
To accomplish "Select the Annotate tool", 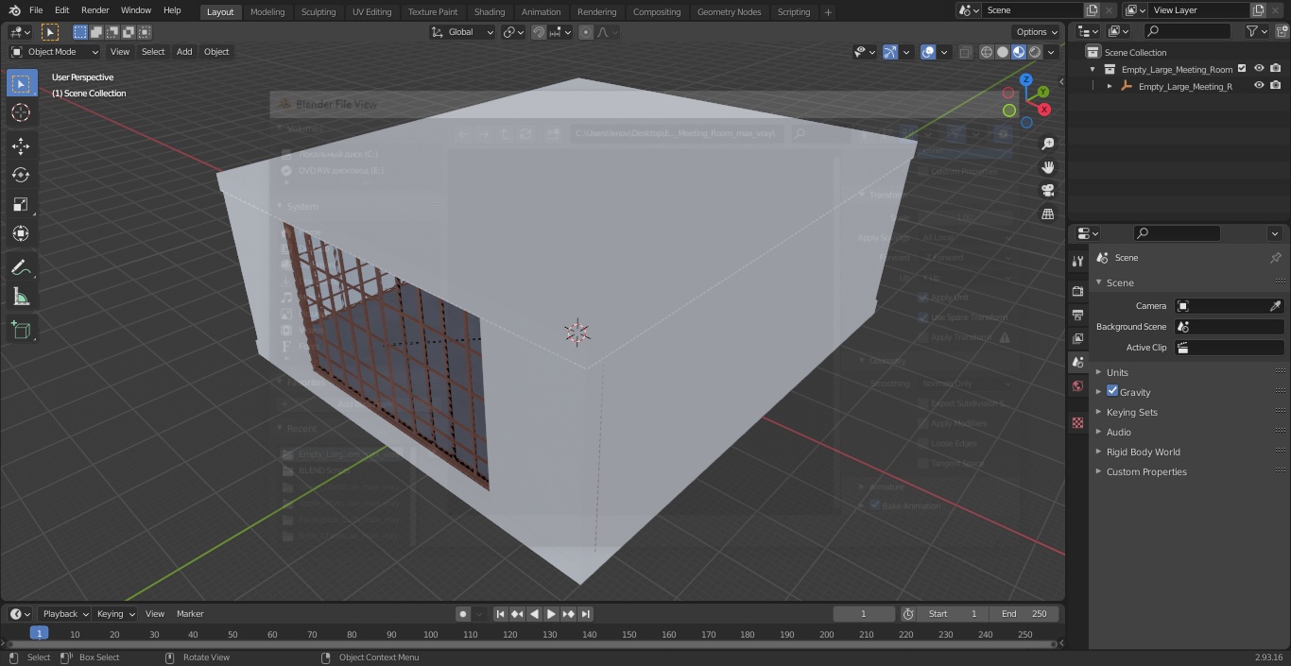I will (x=21, y=267).
